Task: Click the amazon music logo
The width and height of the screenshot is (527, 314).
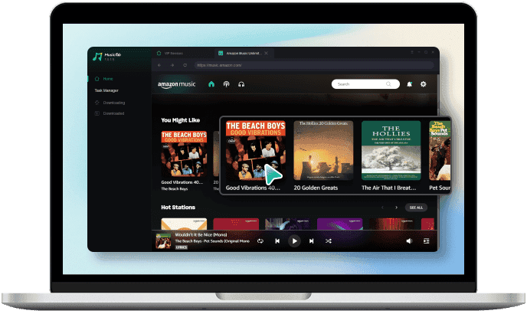Action: (x=176, y=84)
